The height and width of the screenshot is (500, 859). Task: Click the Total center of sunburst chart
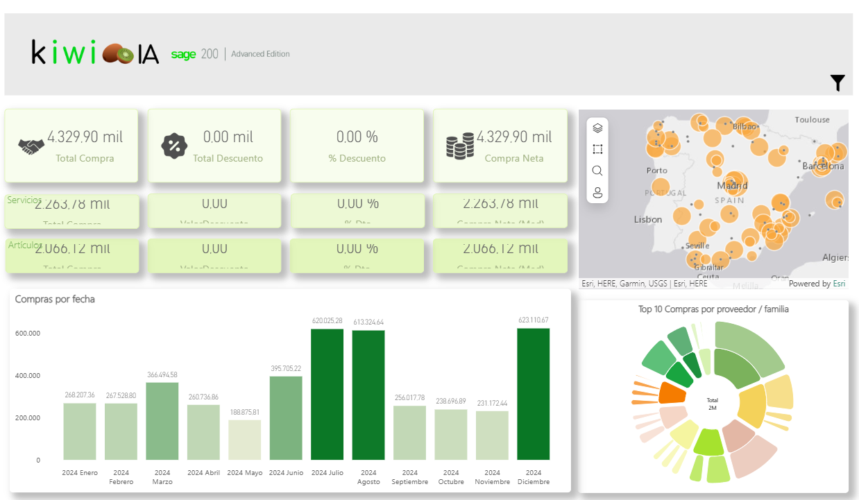[712, 404]
